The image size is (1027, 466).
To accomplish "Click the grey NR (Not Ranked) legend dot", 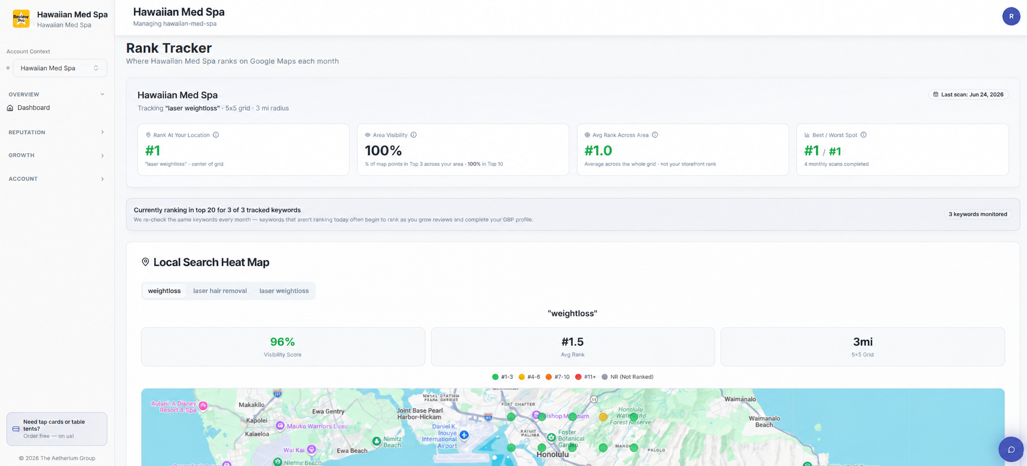I will [605, 377].
